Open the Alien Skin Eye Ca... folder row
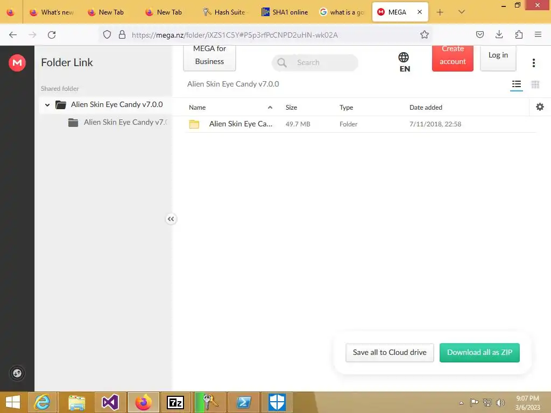The width and height of the screenshot is (551, 413). [361, 124]
